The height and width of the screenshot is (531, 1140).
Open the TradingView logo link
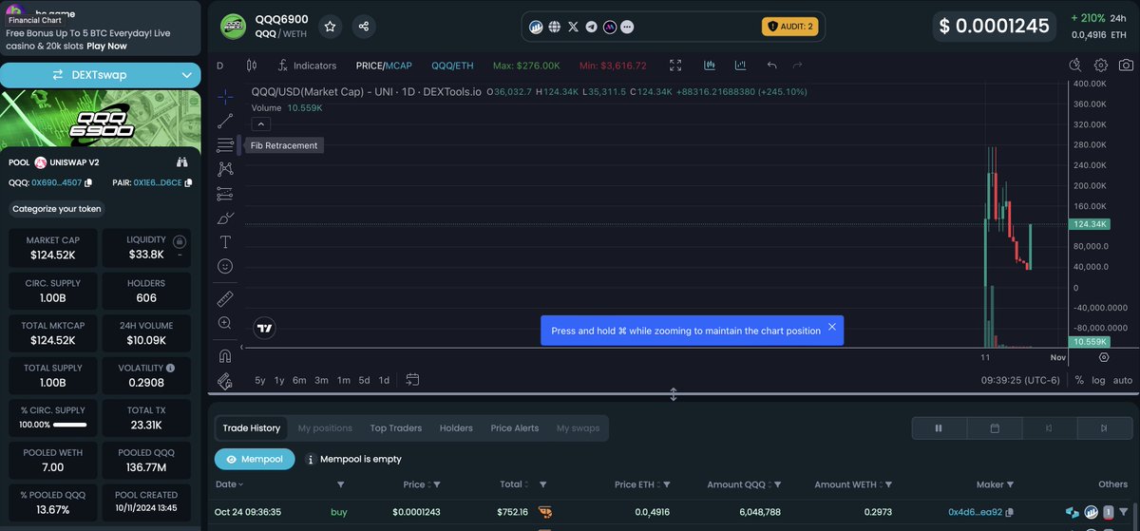tap(265, 329)
